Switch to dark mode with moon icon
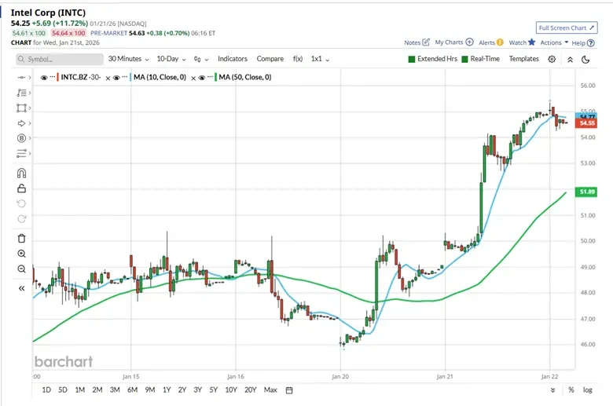 585,60
